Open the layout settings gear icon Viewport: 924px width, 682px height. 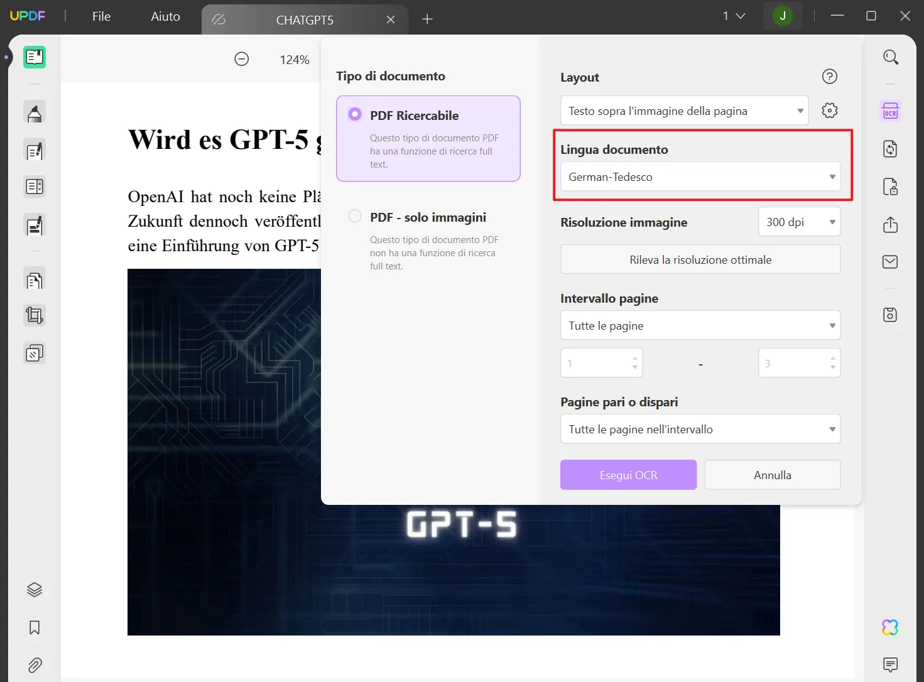pyautogui.click(x=830, y=111)
